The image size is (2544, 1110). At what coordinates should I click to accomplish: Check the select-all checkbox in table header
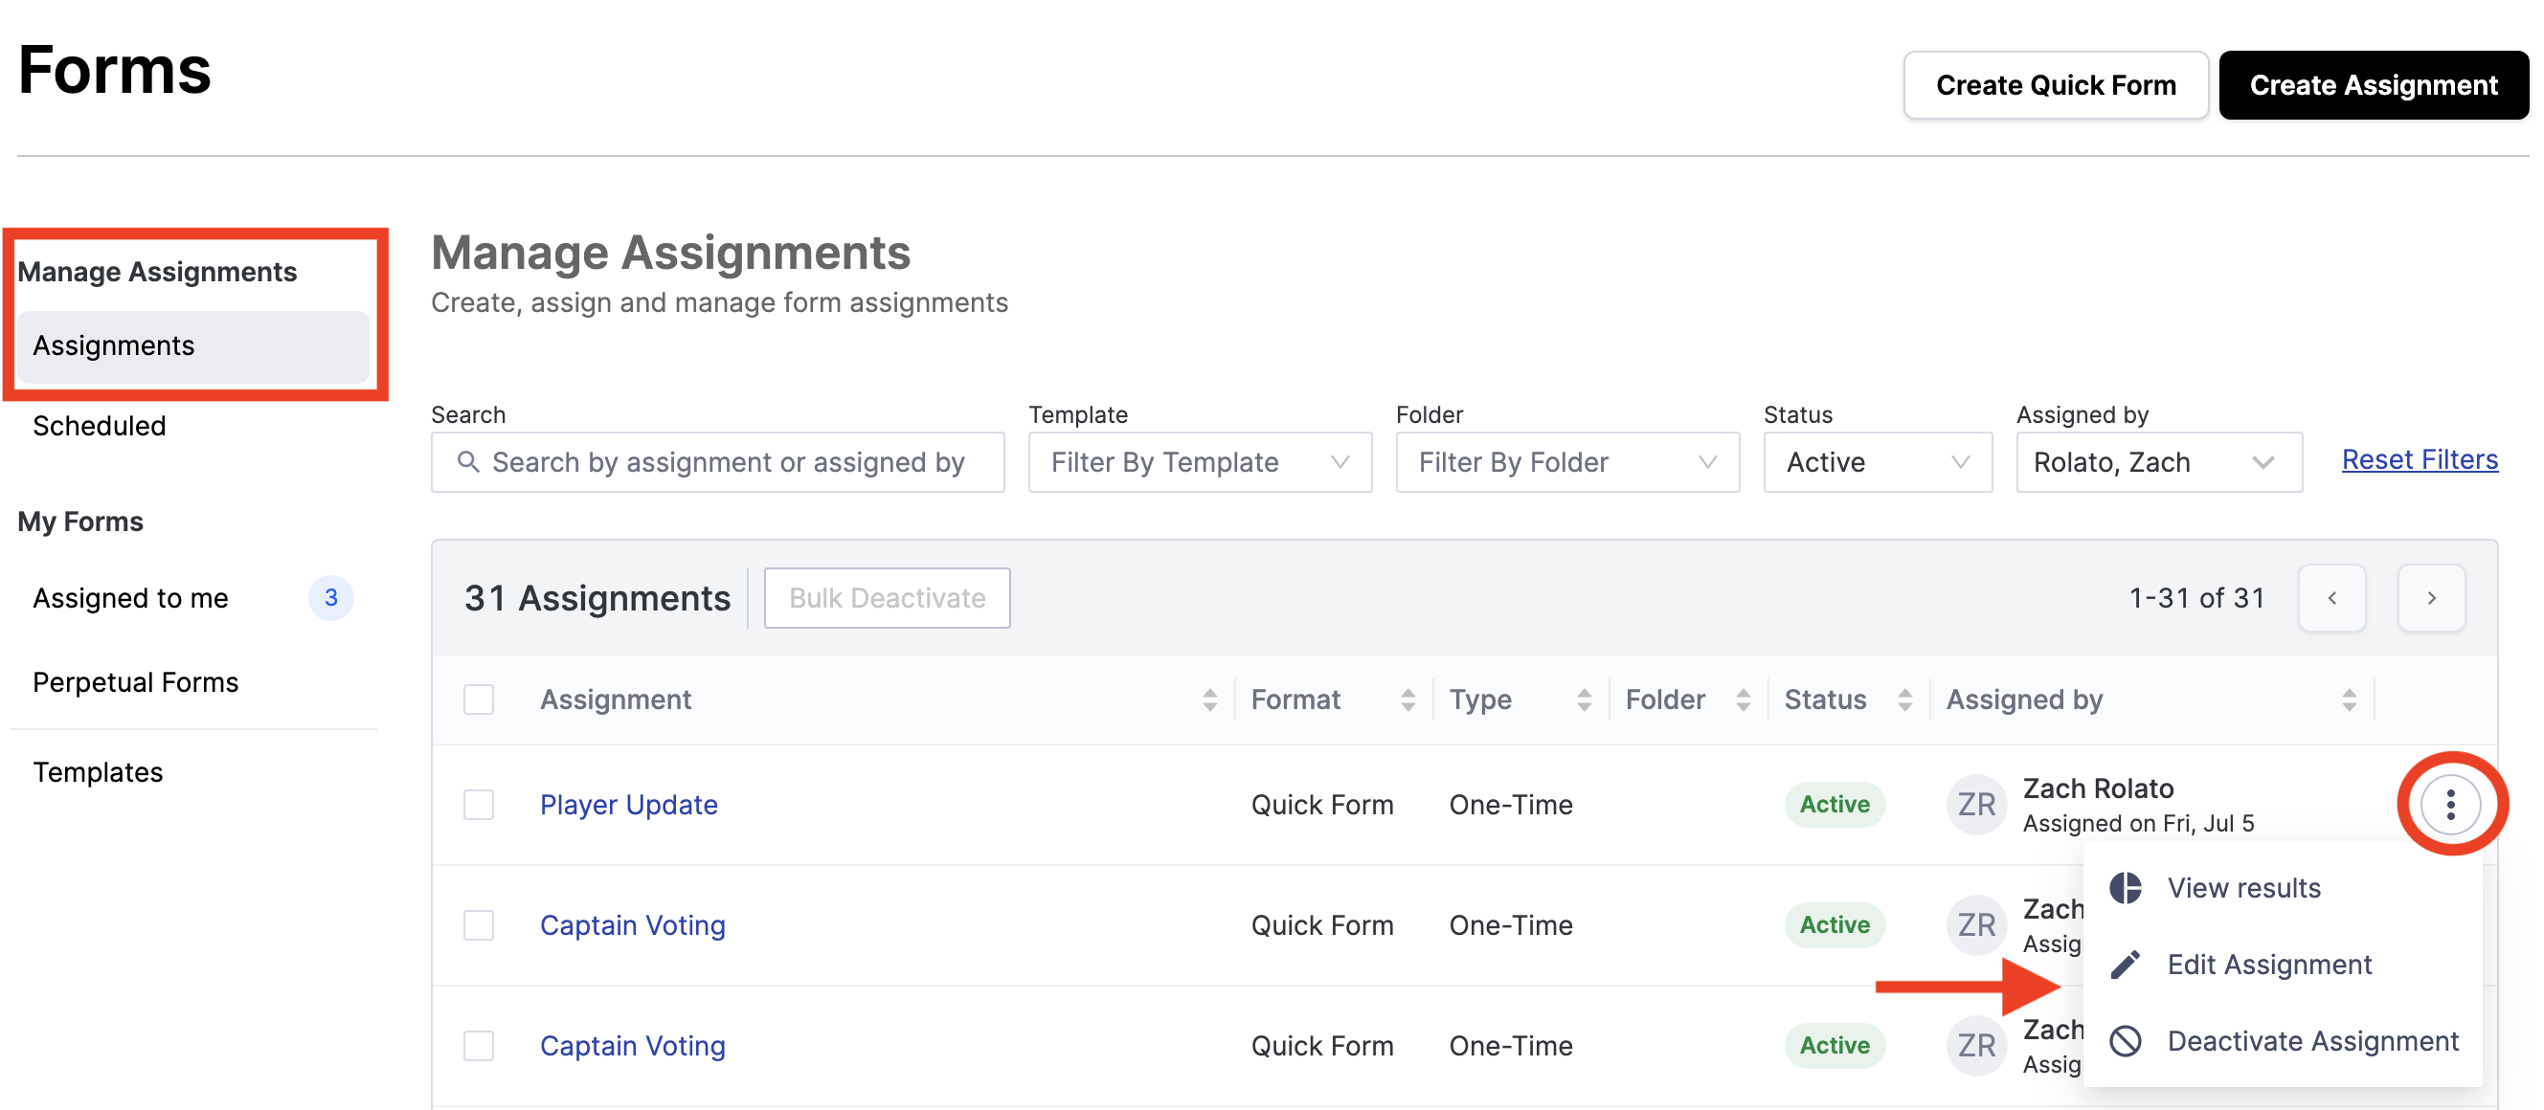click(478, 699)
